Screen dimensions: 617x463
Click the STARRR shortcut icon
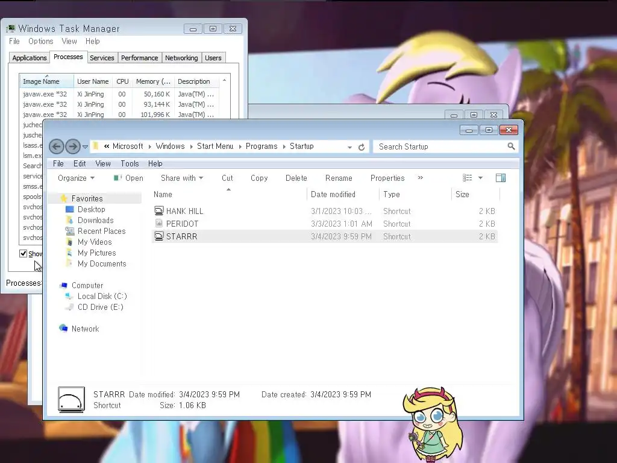click(158, 236)
